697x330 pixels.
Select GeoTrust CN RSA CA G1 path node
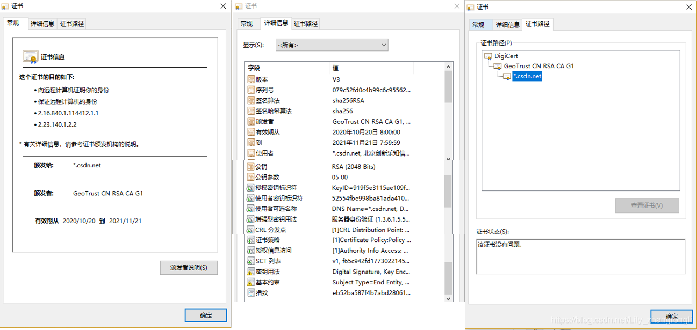click(x=539, y=67)
